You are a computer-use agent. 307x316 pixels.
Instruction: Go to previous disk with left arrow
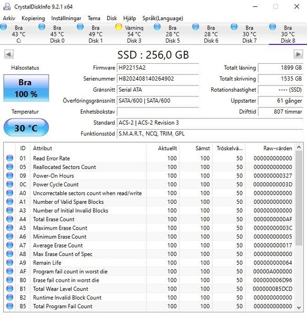pyautogui.click(x=9, y=54)
